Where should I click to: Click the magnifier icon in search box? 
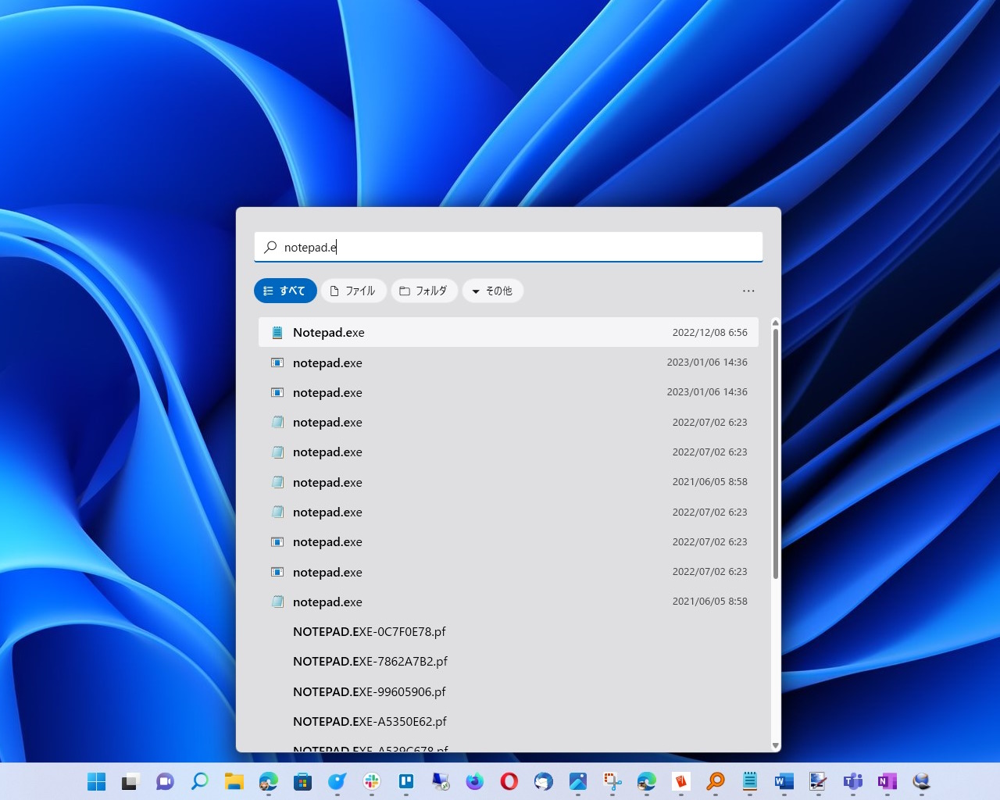[270, 247]
